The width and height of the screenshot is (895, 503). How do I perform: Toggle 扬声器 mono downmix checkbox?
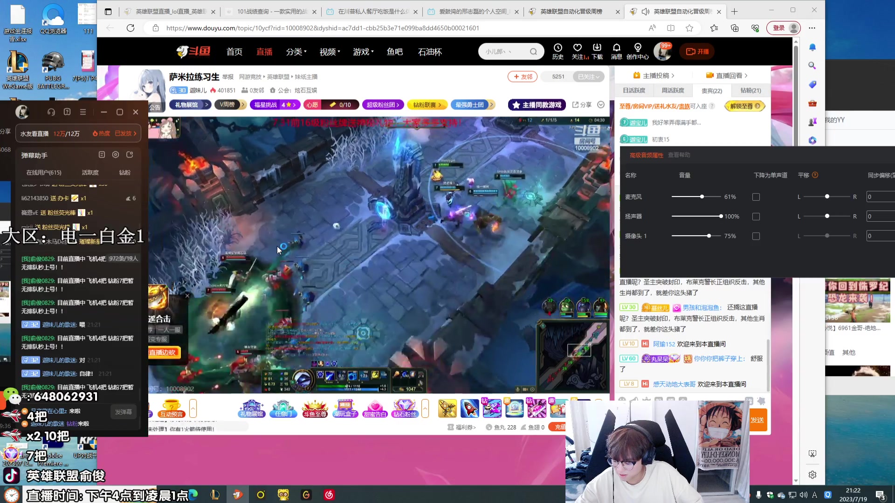coord(756,217)
